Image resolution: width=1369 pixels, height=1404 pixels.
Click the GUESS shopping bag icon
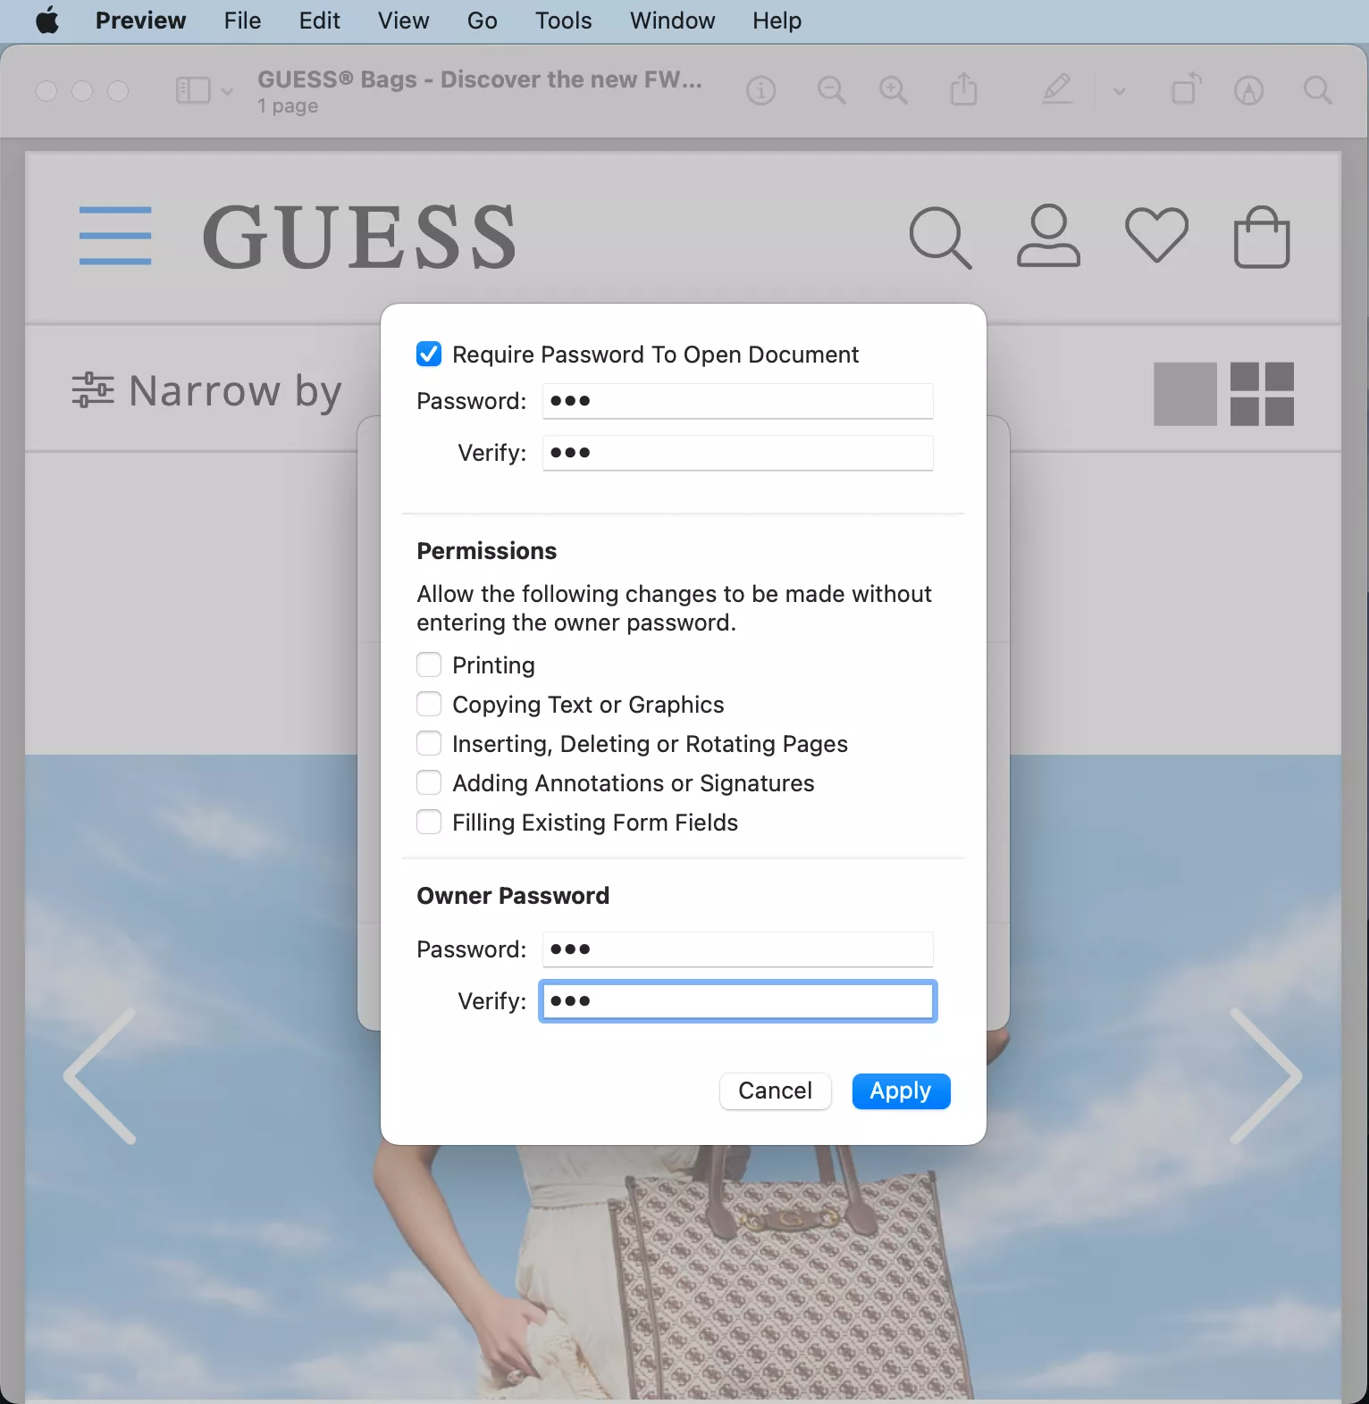click(x=1262, y=237)
